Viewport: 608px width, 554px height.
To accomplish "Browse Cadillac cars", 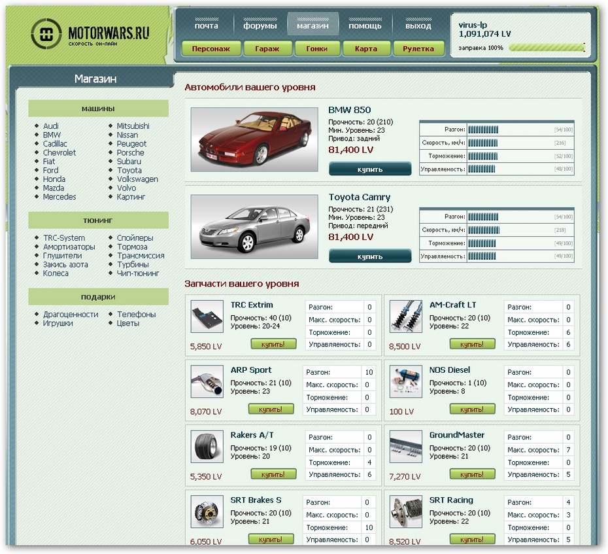I will click(55, 144).
